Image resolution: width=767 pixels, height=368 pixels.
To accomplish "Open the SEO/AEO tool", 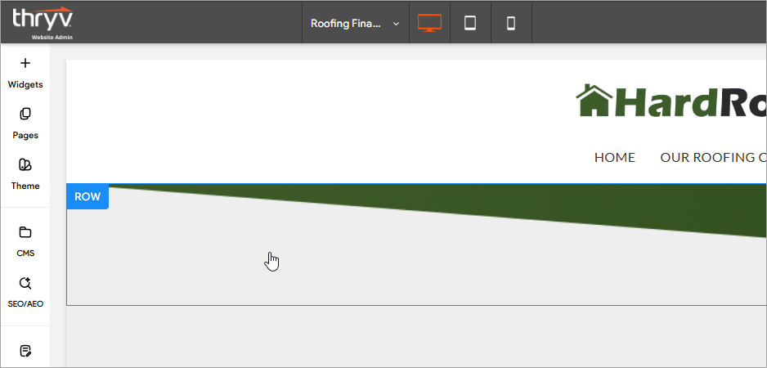I will point(25,283).
